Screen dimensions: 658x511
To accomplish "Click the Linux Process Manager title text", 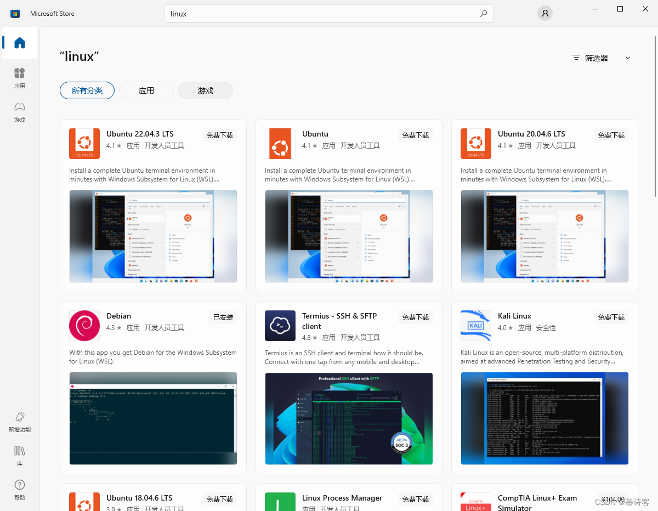I will click(342, 498).
